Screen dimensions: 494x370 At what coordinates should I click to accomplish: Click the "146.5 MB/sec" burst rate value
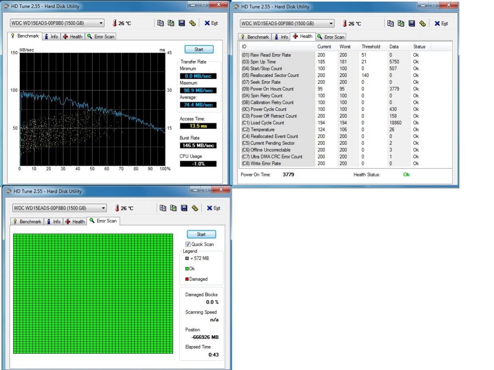(x=198, y=145)
